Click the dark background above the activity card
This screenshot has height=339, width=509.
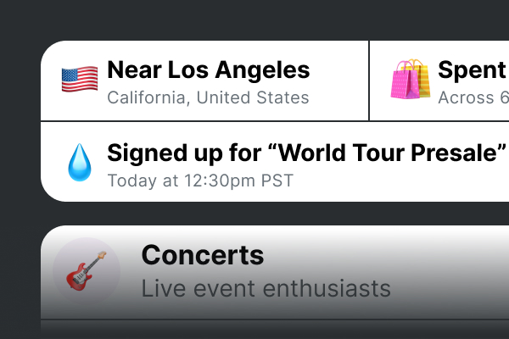[x=255, y=20]
